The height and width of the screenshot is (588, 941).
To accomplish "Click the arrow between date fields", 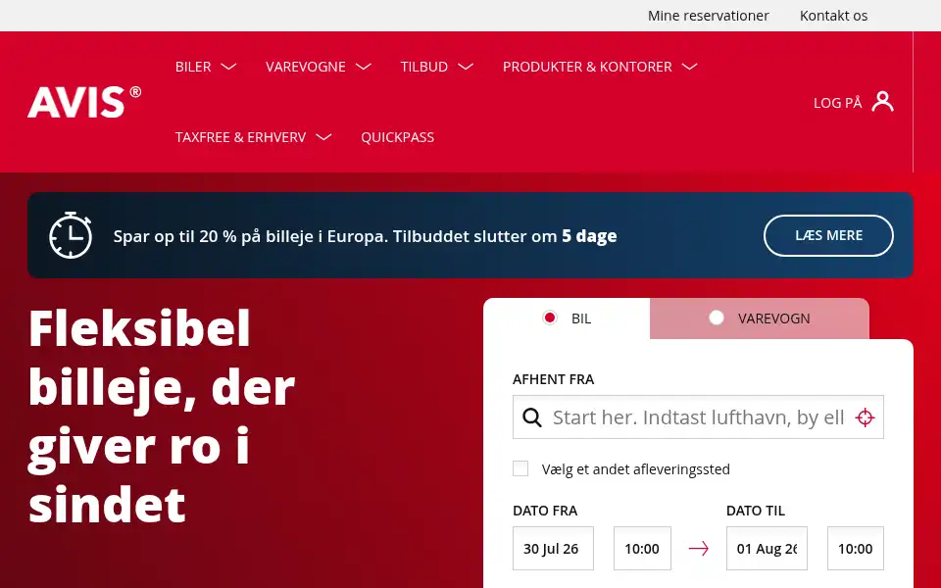I will coord(698,548).
